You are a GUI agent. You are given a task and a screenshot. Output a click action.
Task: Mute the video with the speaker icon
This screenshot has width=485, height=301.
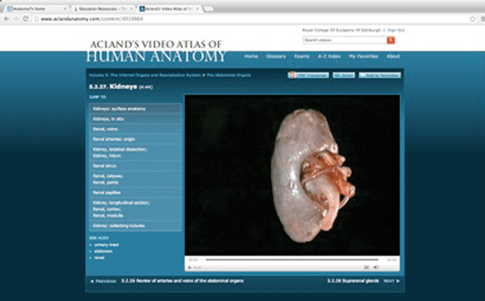pos(376,266)
